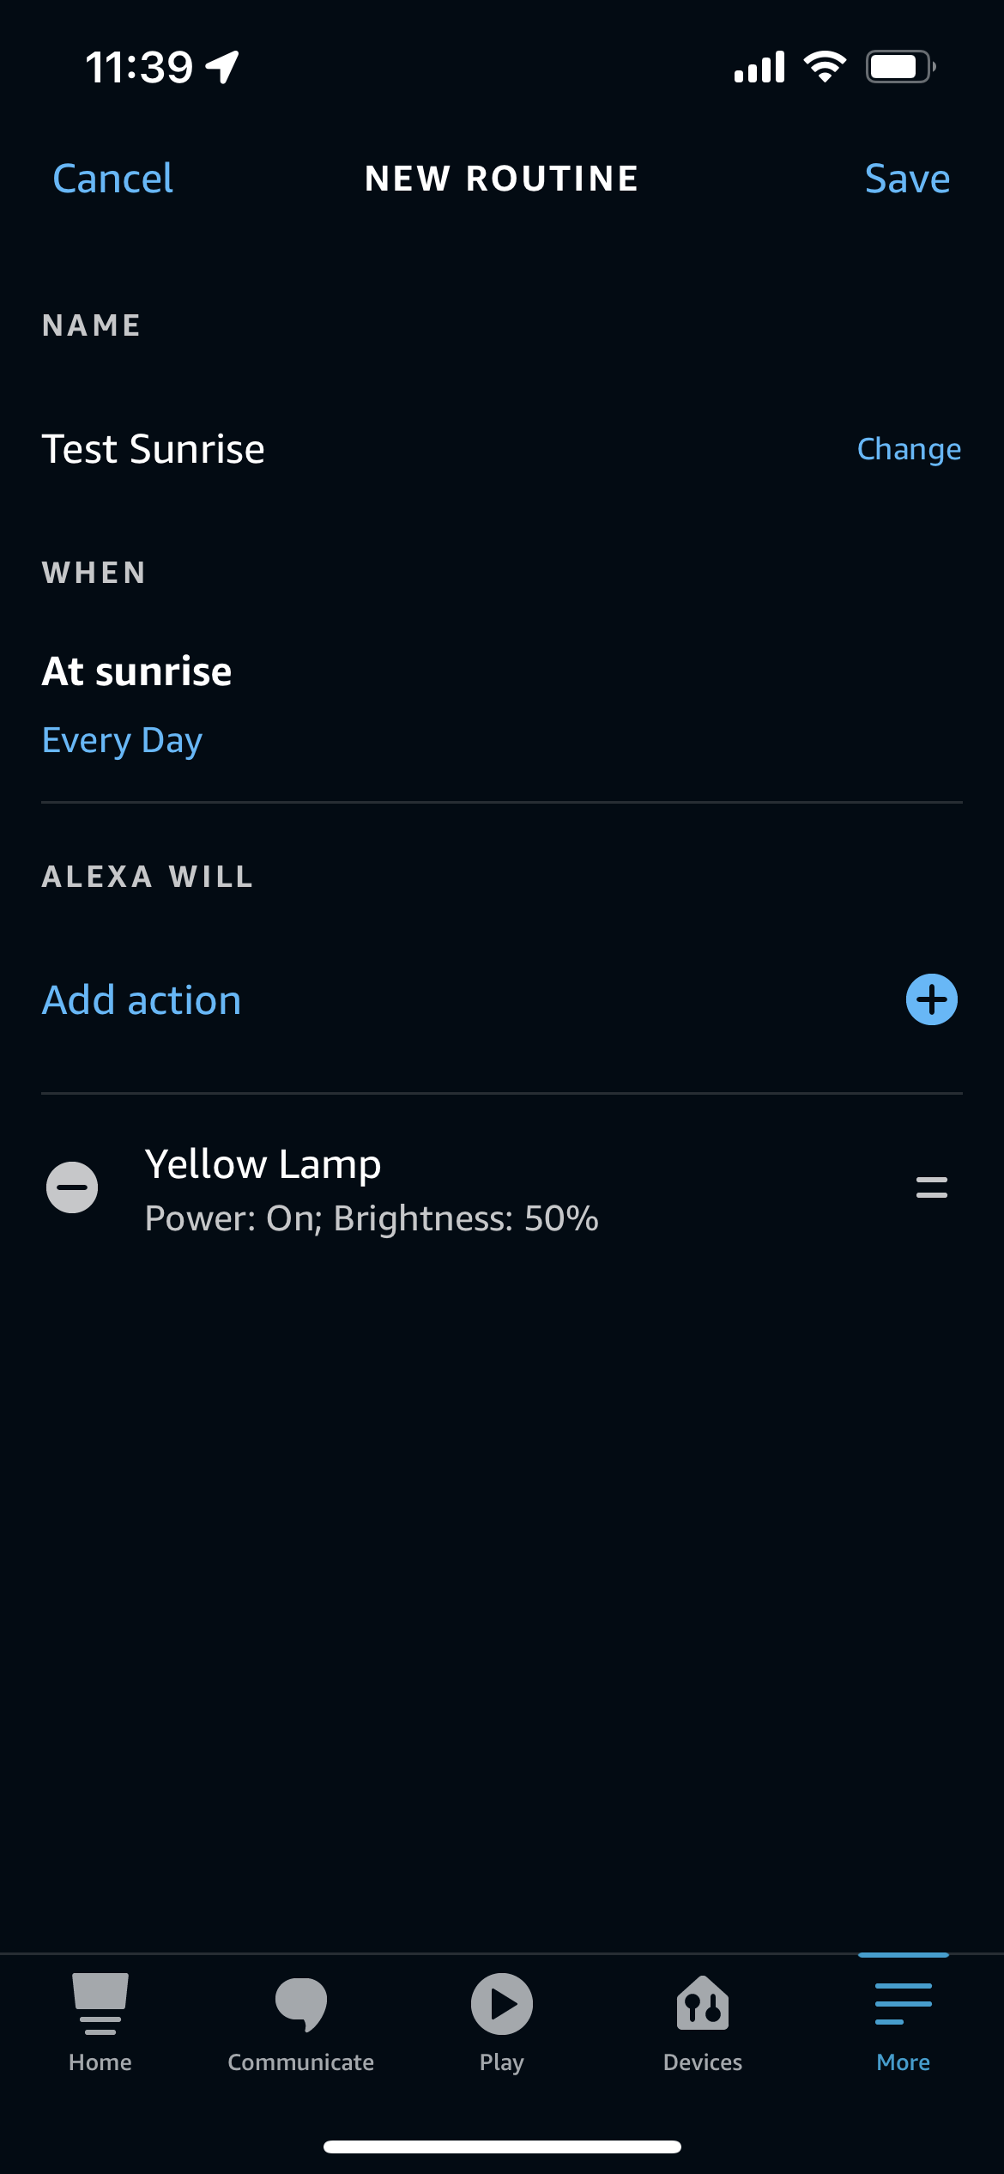Cancel the new routine
Screen dimensions: 1004x2174
[112, 179]
